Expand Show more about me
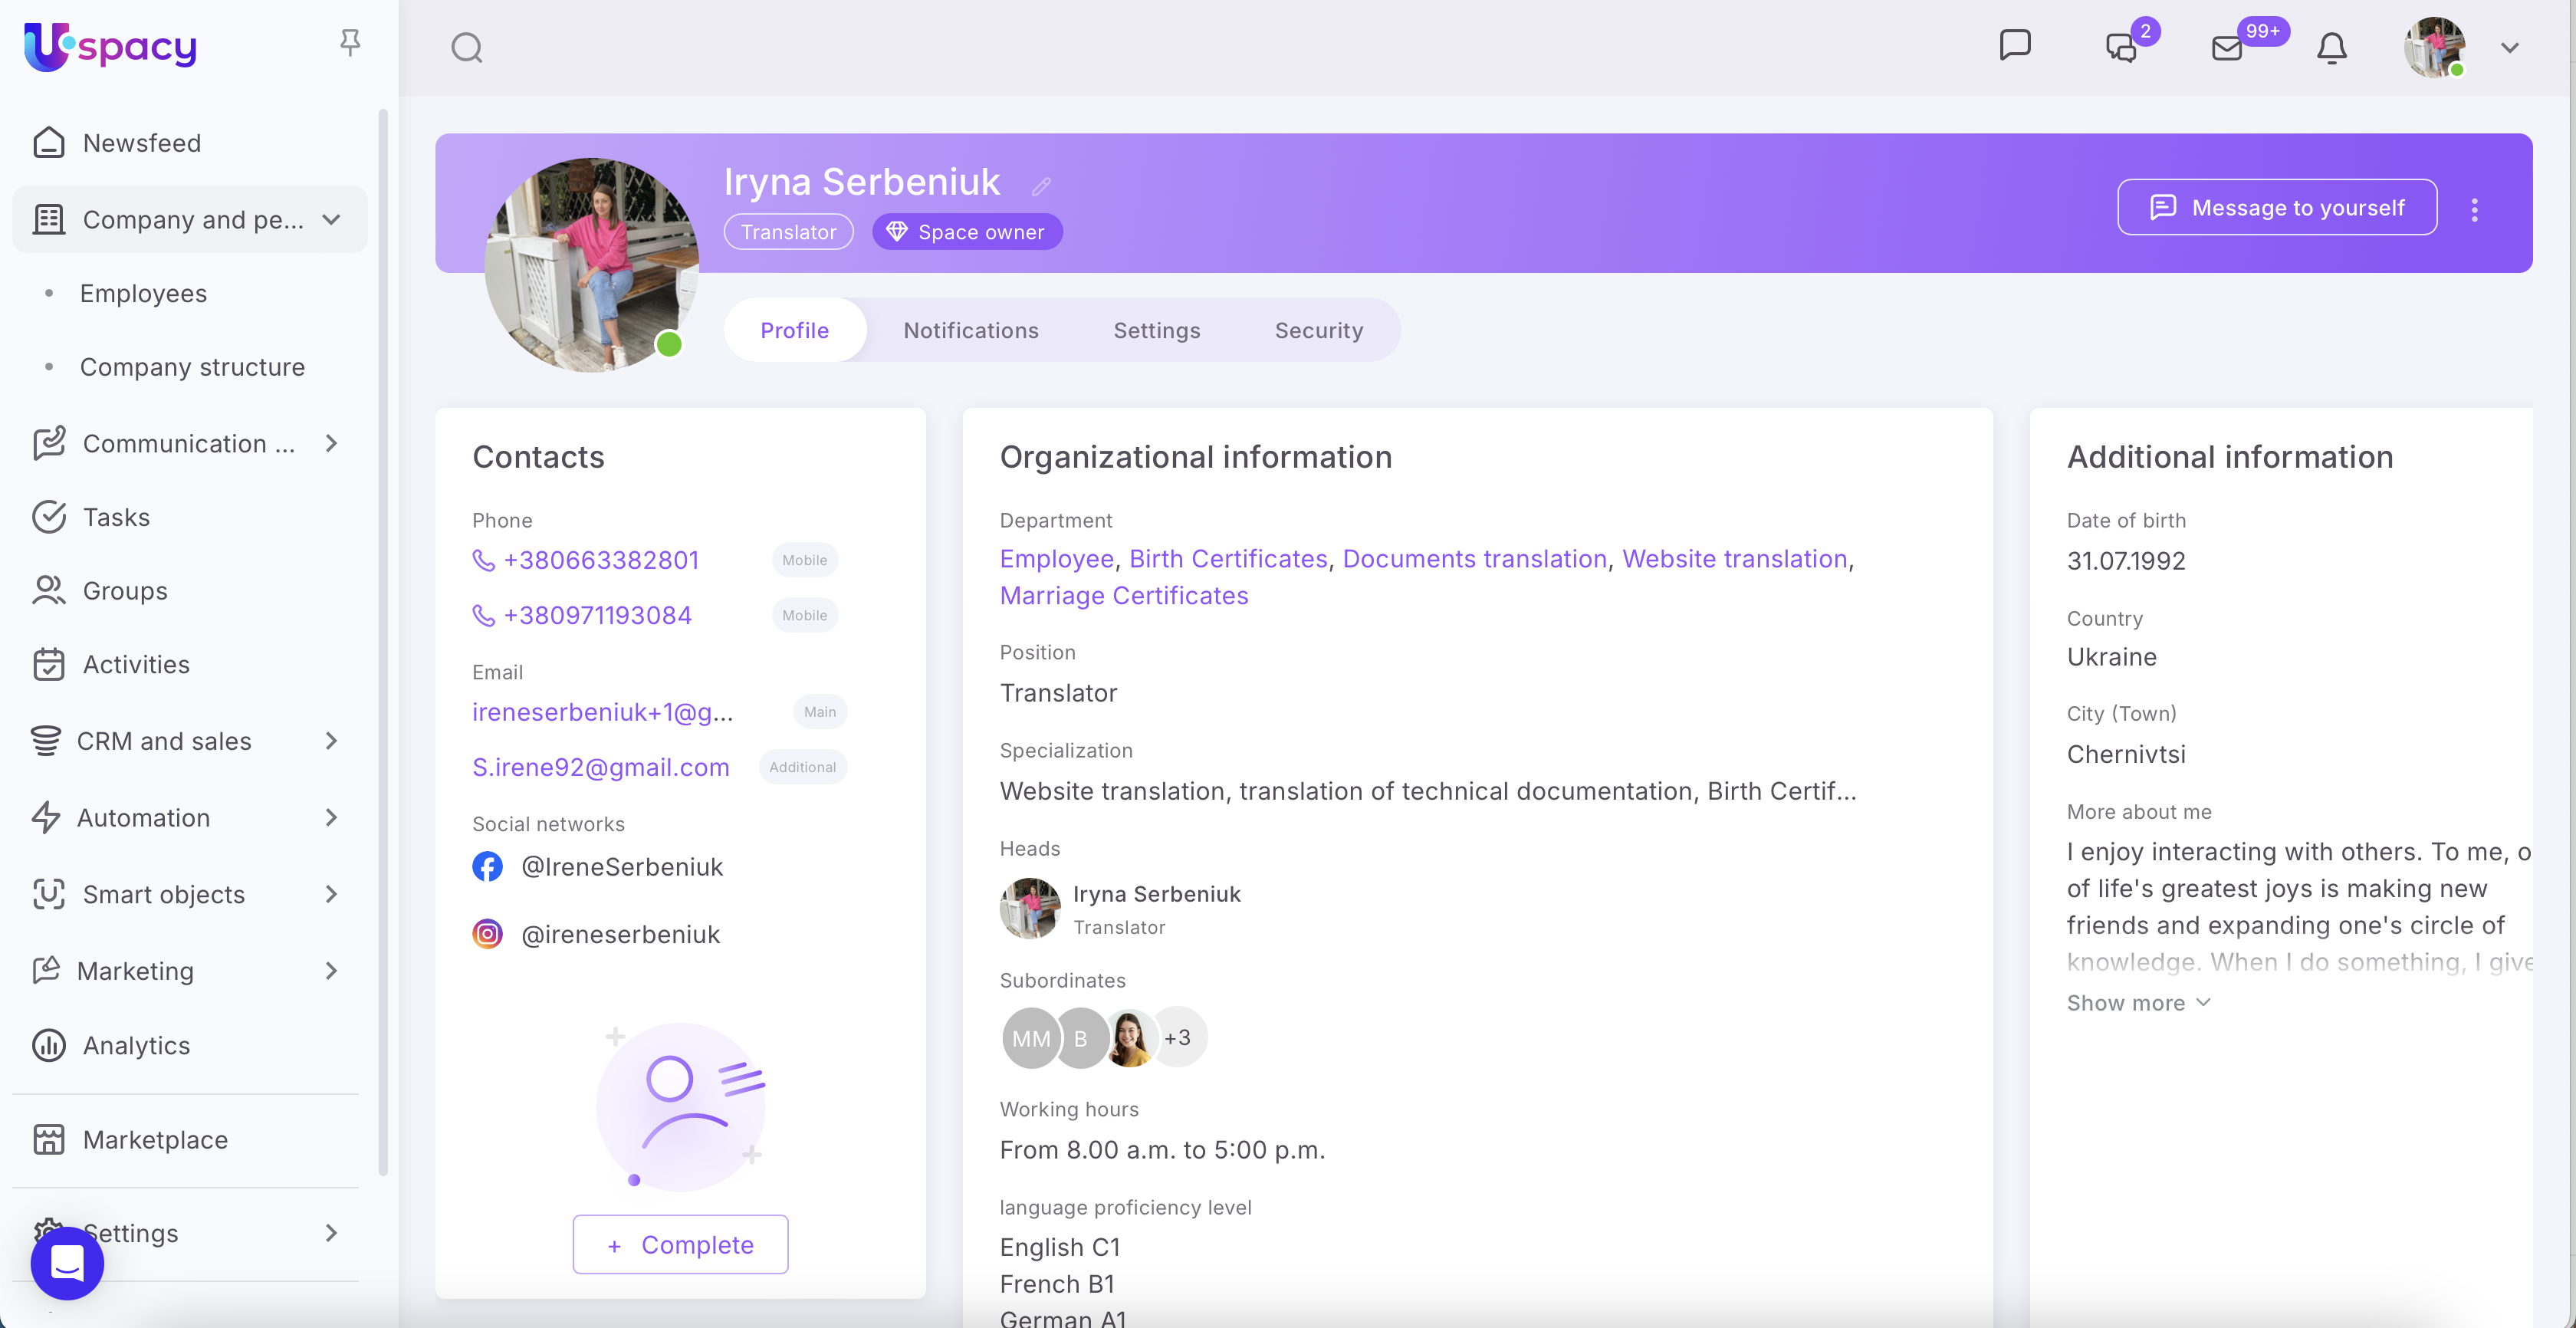The height and width of the screenshot is (1328, 2576). (x=2137, y=1003)
